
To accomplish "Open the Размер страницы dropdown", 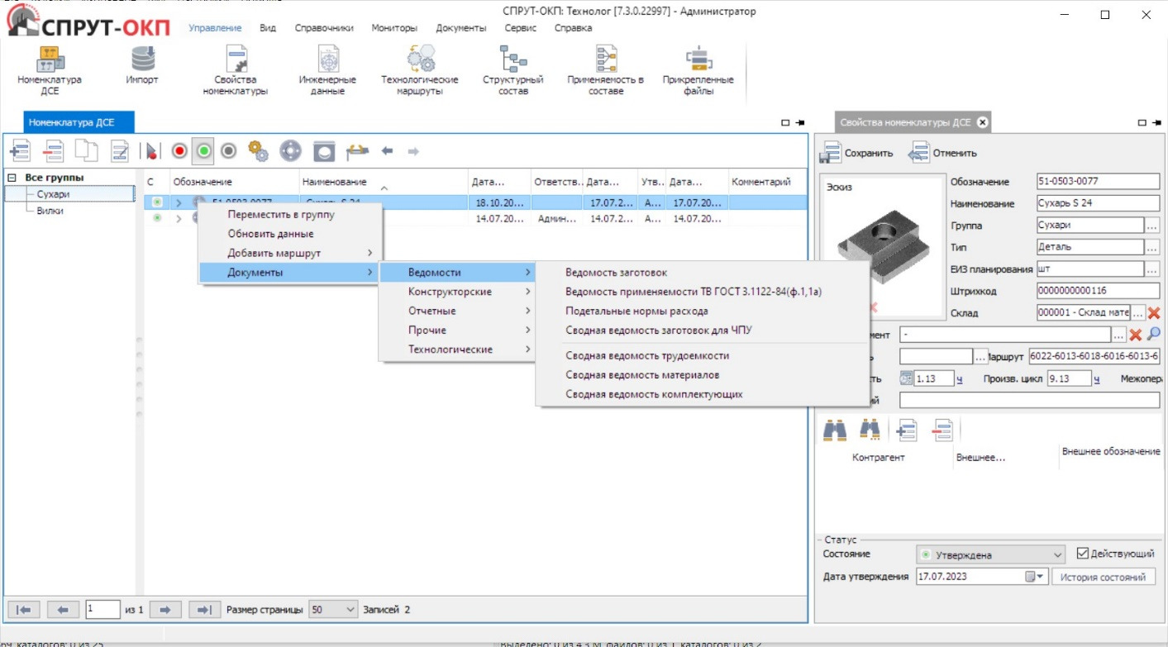I will (x=332, y=610).
